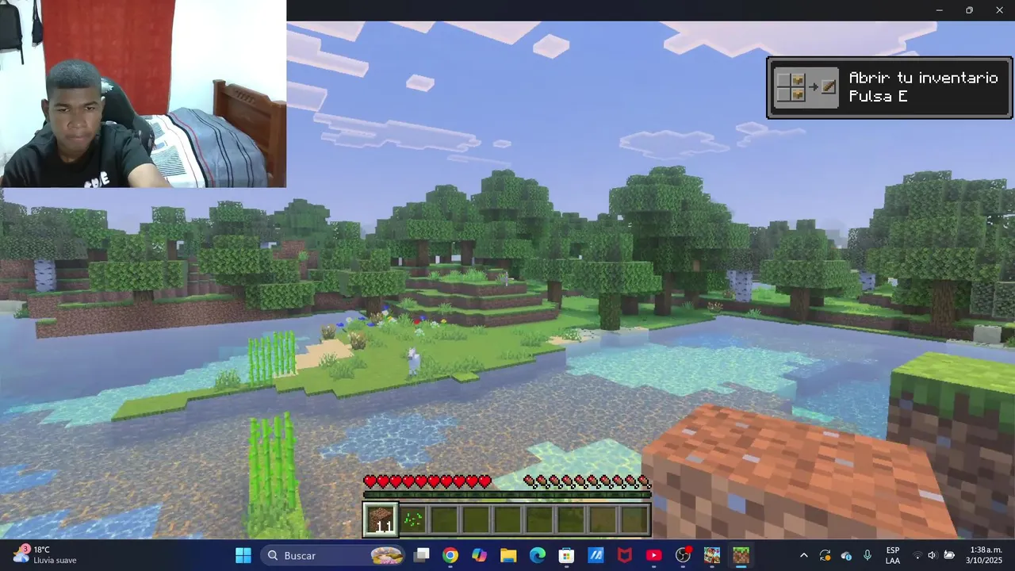Open the Windows Start menu
1015x571 pixels.
243,555
